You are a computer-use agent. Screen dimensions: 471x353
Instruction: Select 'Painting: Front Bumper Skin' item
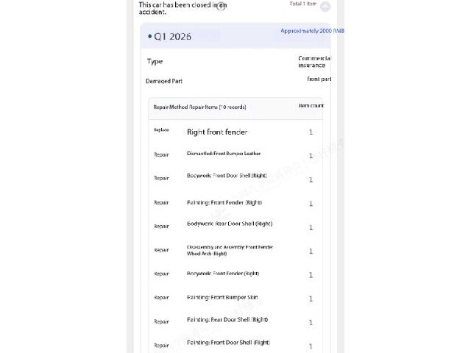pos(222,297)
